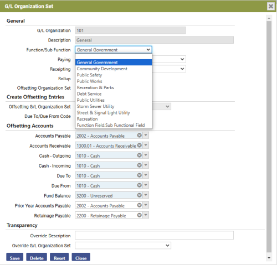Clear the Prior Year Accounts Payable value
This screenshot has width=277, height=265.
[x=140, y=205]
